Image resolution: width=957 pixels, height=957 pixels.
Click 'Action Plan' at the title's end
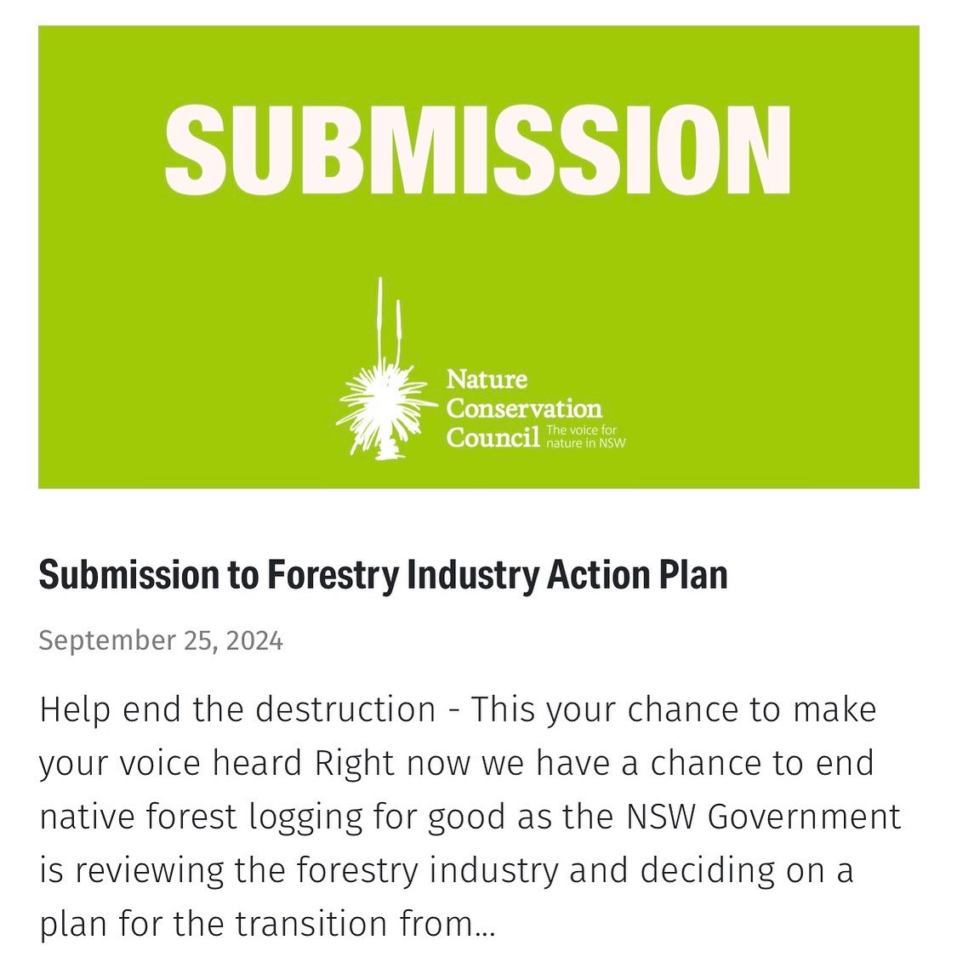637,575
